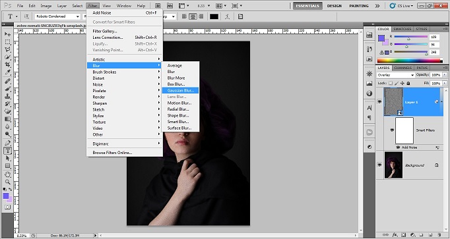The height and width of the screenshot is (239, 450).
Task: Switch to the Swatches tab
Action: pos(402,29)
